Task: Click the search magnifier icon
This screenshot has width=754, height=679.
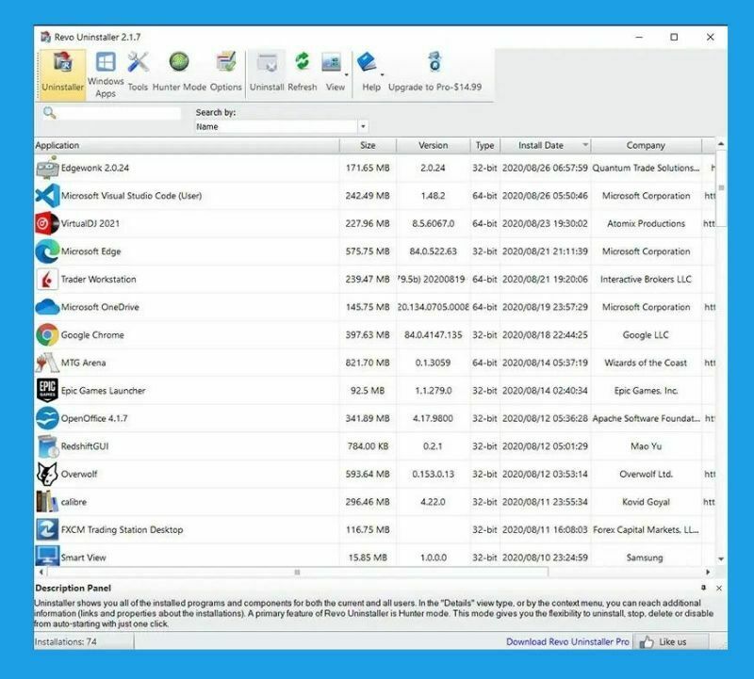Action: 49,113
